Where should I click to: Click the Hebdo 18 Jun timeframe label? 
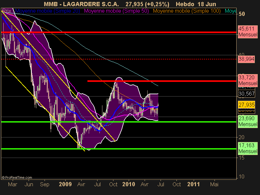pos(196,4)
